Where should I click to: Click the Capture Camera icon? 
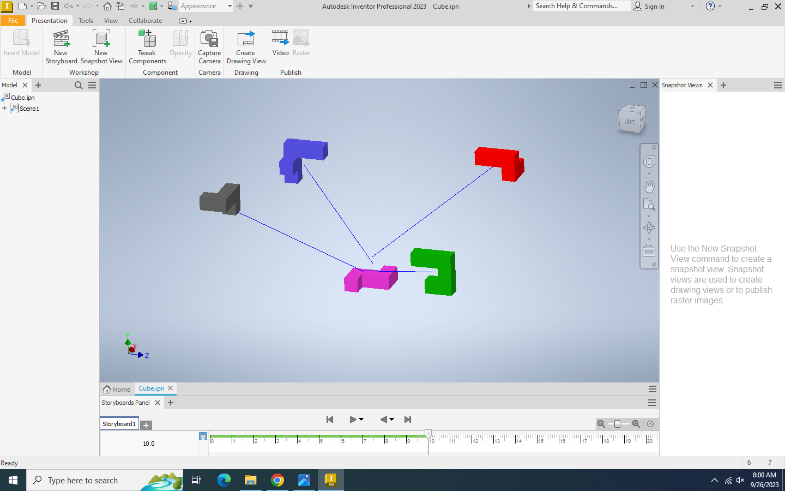pyautogui.click(x=209, y=40)
